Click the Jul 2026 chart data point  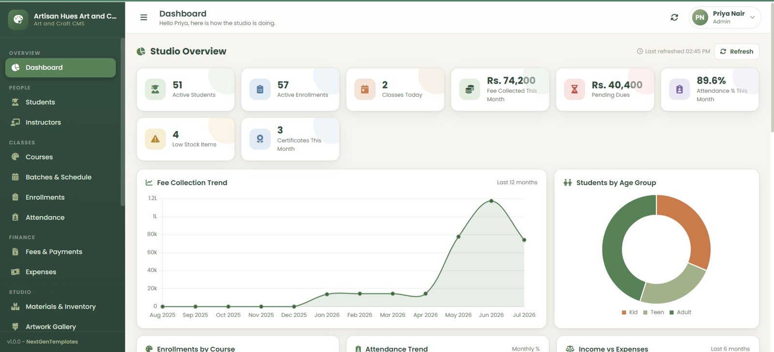[524, 240]
